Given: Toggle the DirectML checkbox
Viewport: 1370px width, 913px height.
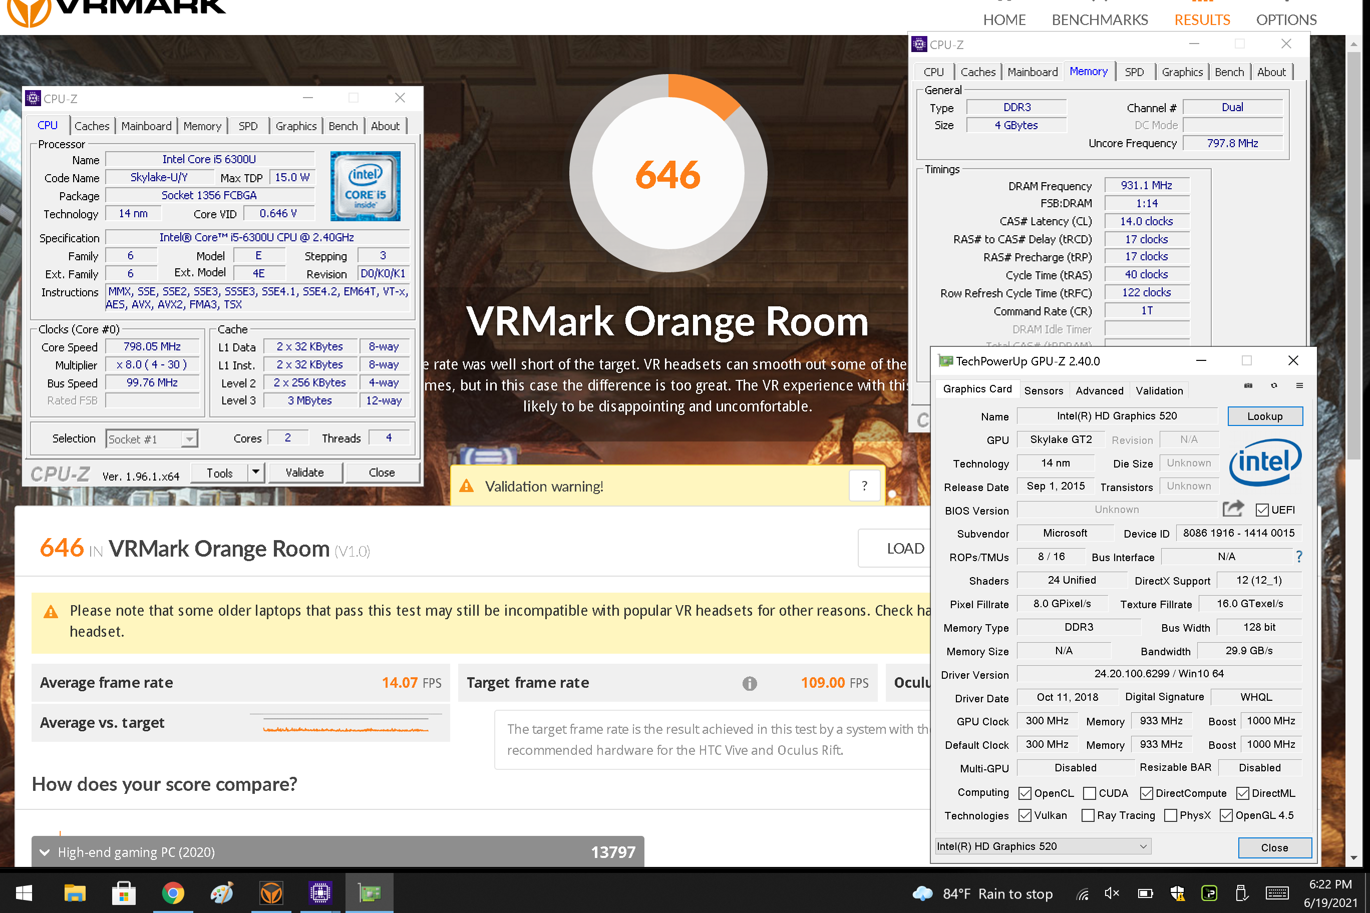Looking at the screenshot, I should (1242, 794).
